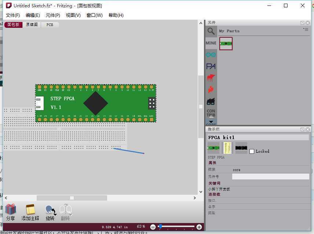Select PCB view image in Inspector
The width and height of the screenshot is (314, 234).
click(x=241, y=148)
